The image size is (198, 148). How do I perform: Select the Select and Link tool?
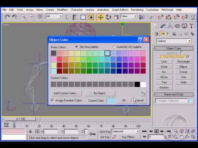[x=24, y=17]
